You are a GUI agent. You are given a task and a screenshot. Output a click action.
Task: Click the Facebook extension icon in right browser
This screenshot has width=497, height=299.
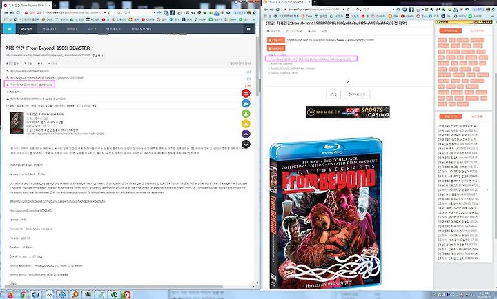click(411, 10)
